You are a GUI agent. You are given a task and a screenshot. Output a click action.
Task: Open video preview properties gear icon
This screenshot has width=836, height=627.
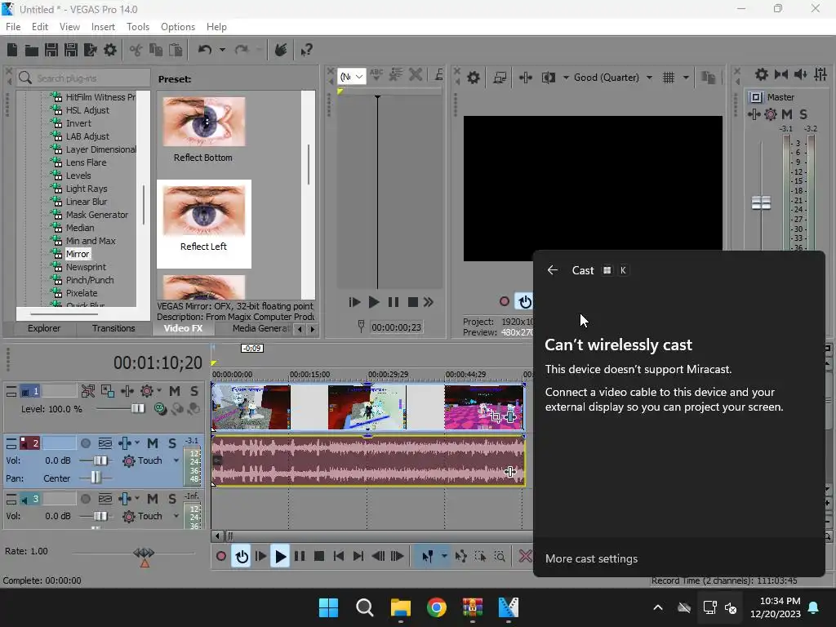(x=473, y=78)
